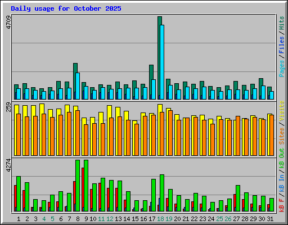Click the red kB F bar for day 11

(100, 197)
